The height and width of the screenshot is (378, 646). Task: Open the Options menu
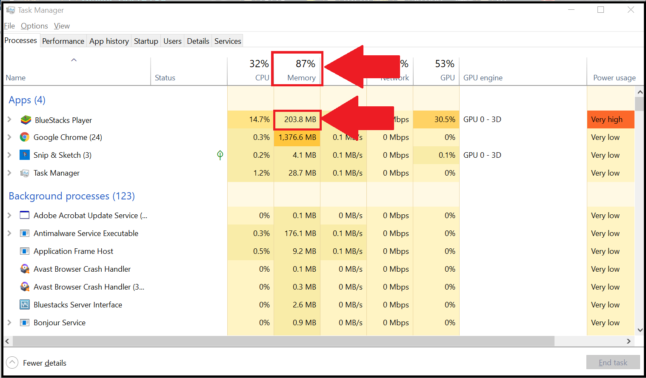(34, 26)
